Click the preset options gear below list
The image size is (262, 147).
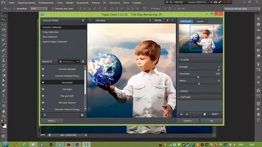click(45, 115)
